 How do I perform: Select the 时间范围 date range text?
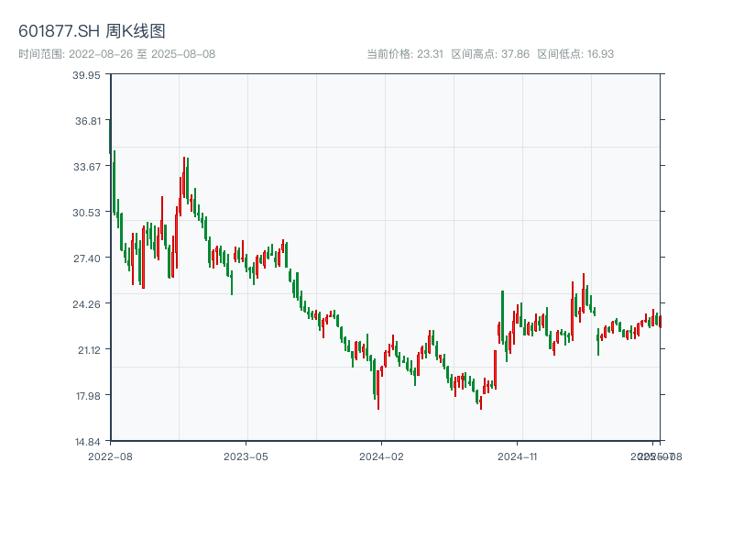(x=116, y=54)
